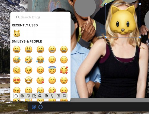The height and width of the screenshot is (114, 149).
Task: Select the cat emoji sticker on photo
Action: click(123, 20)
